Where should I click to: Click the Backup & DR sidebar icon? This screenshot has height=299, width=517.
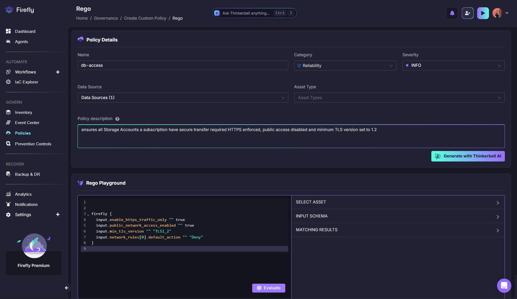pos(8,174)
